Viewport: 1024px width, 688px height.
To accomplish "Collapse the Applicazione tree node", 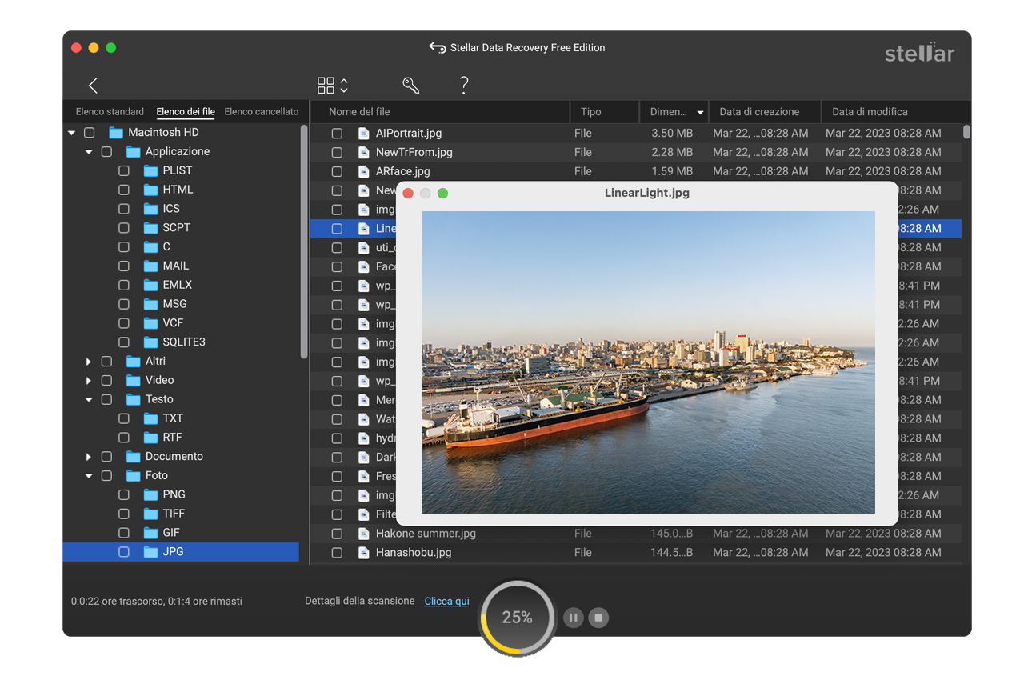I will [89, 152].
